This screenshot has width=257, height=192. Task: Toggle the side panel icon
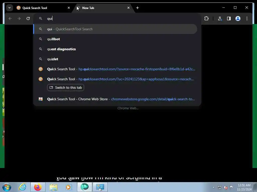tap(229, 18)
